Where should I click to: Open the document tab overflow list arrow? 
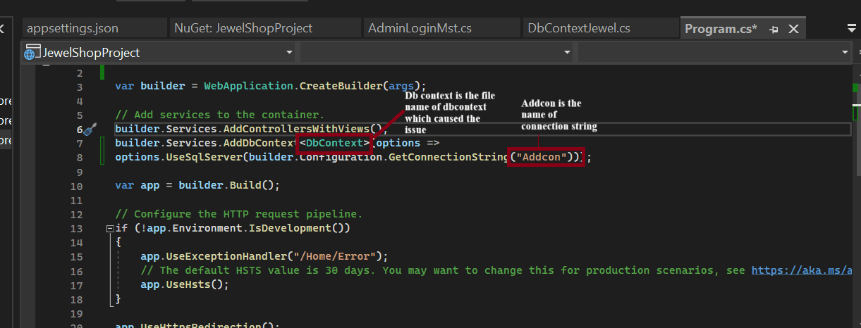click(x=851, y=28)
